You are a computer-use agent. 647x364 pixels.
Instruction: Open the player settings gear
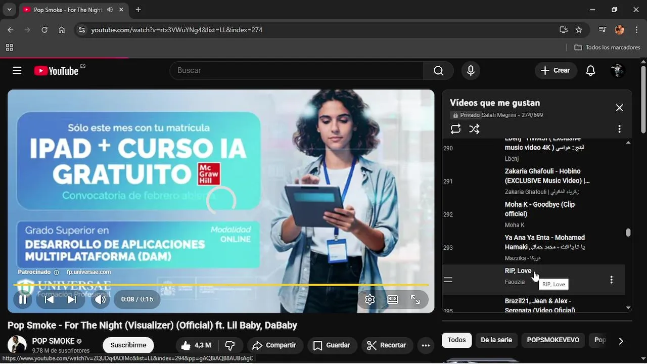point(370,299)
